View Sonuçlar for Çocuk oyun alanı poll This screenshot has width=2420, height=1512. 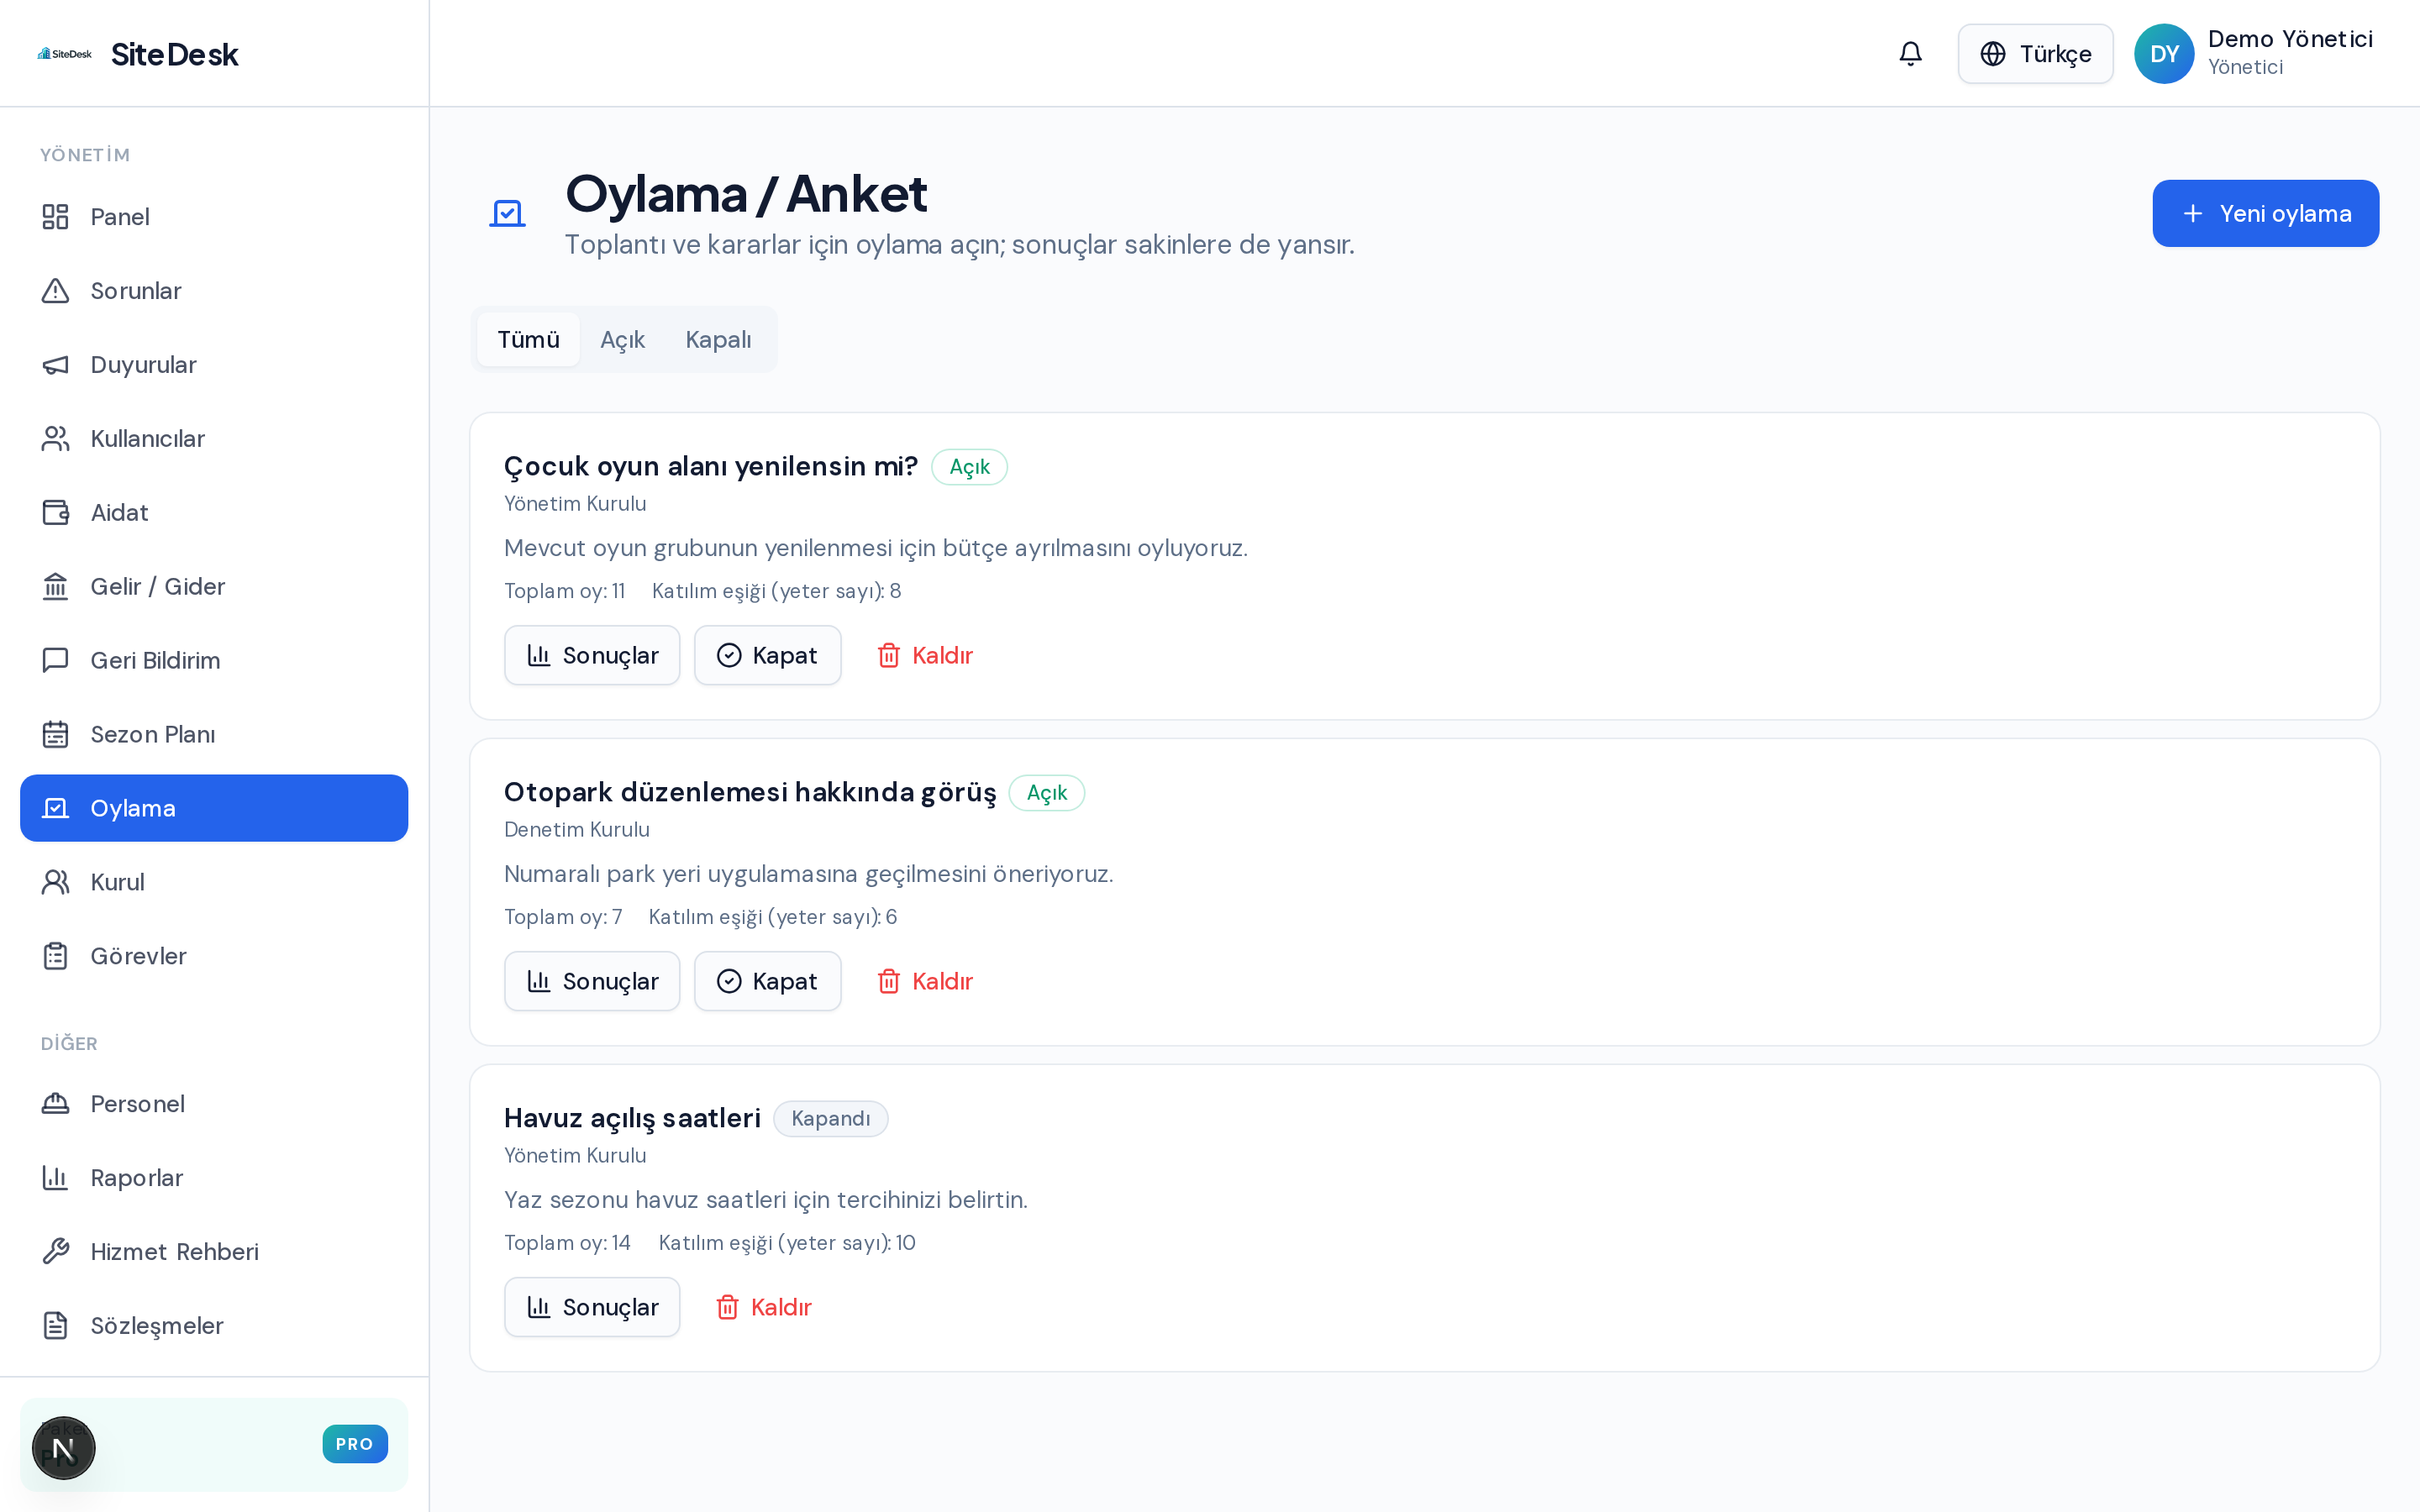592,656
